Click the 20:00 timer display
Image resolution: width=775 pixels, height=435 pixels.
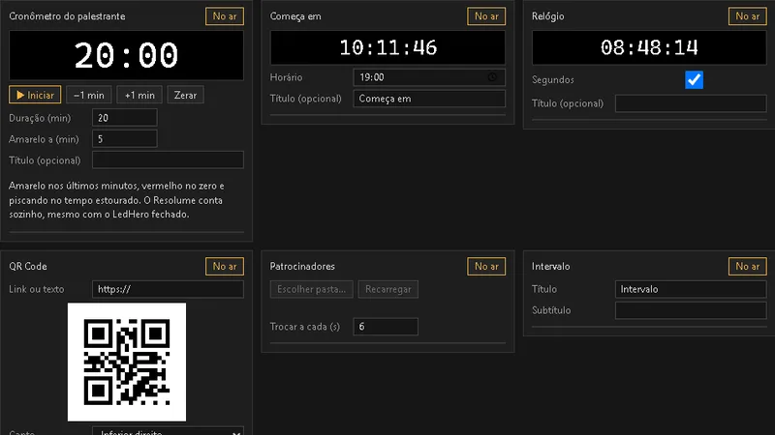pyautogui.click(x=127, y=55)
